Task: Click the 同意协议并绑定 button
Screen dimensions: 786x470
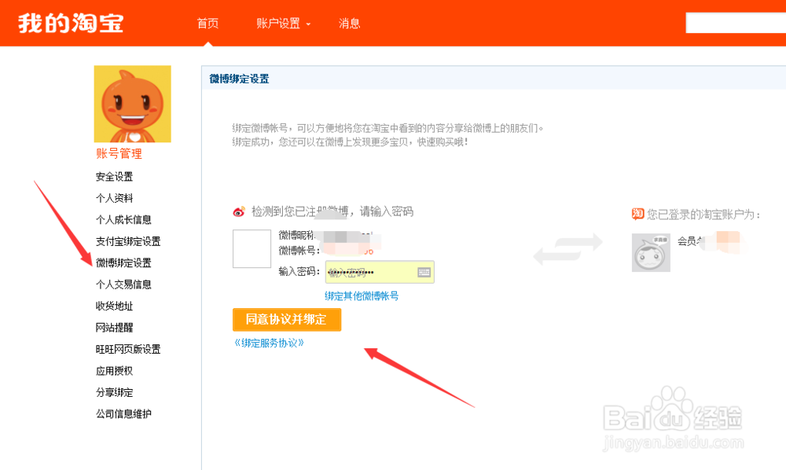Action: tap(287, 319)
